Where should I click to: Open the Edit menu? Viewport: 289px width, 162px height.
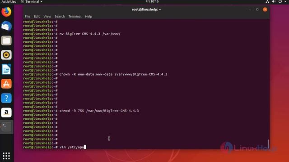(37, 16)
